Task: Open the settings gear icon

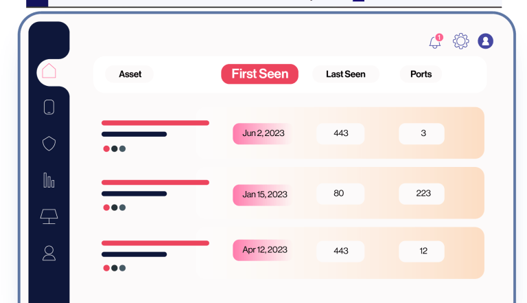Action: 460,41
